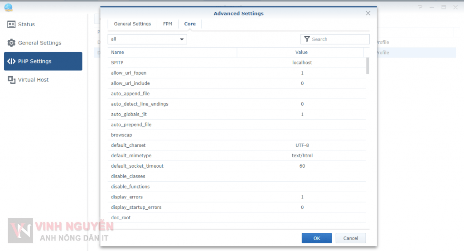Click into the Search input field

click(339, 39)
